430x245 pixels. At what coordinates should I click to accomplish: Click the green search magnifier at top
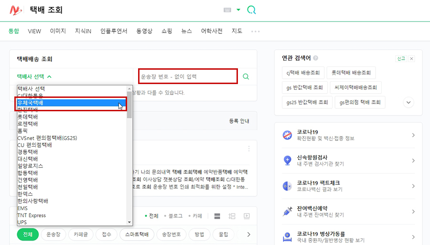click(251, 10)
